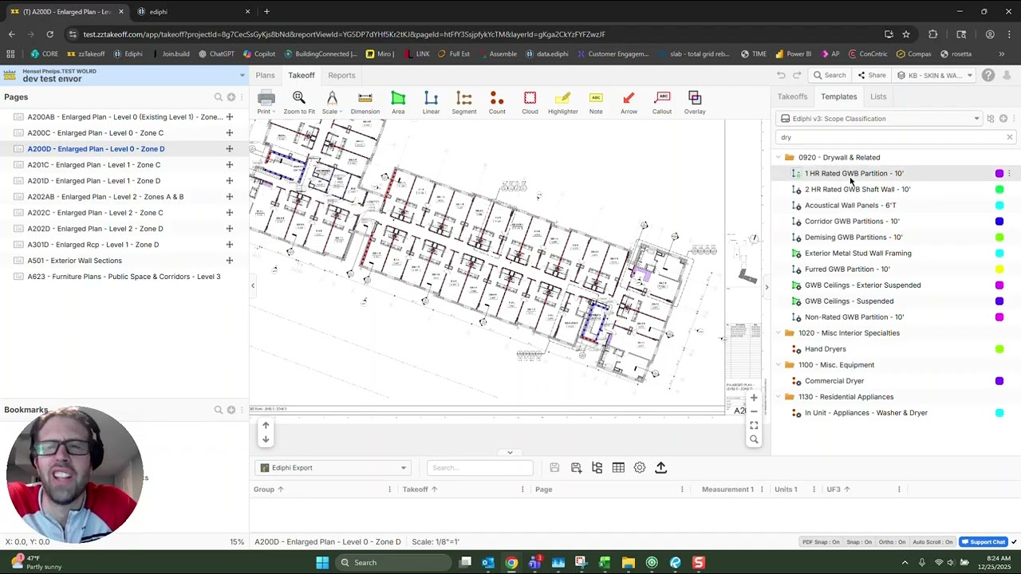Click the fullscreen fit icon on canvas
1021x574 pixels.
pyautogui.click(x=754, y=426)
